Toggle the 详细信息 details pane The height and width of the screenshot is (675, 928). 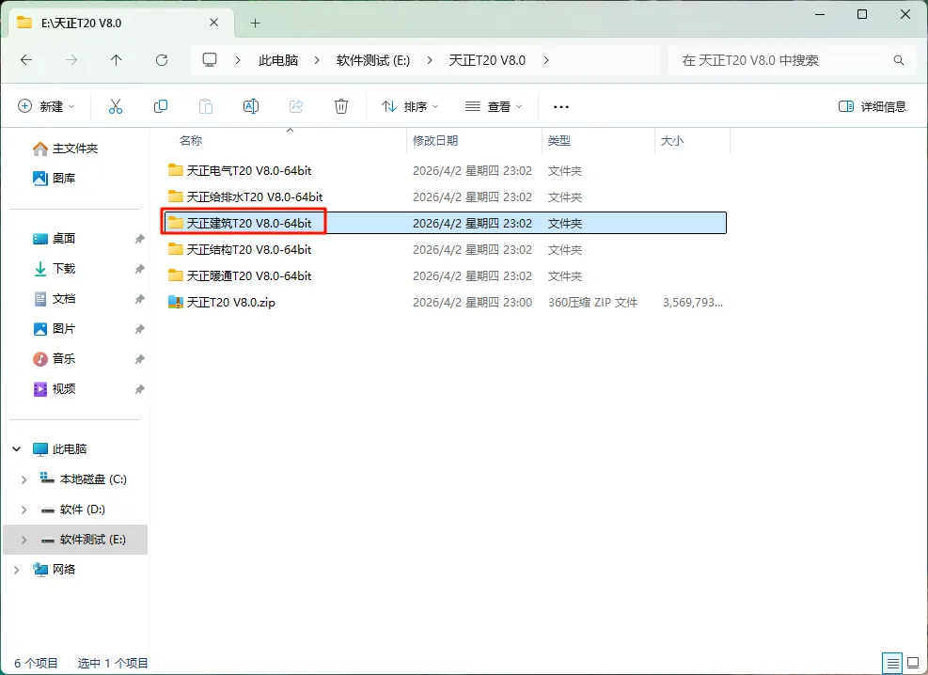(x=873, y=106)
